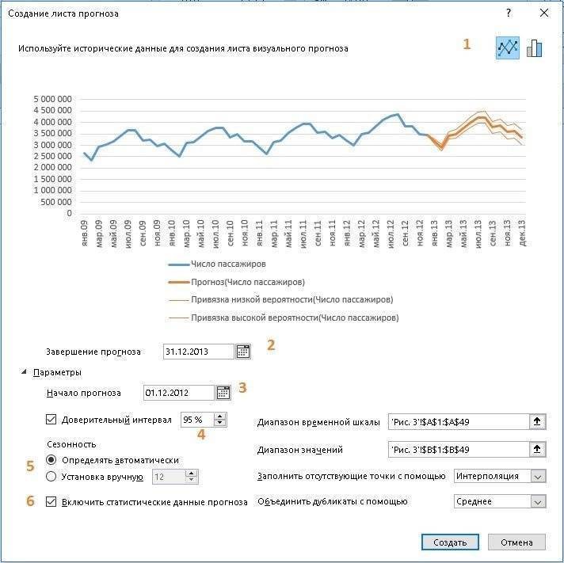This screenshot has width=564, height=563.
Task: Open the calendar picker for Начало прогноза
Action: point(223,392)
